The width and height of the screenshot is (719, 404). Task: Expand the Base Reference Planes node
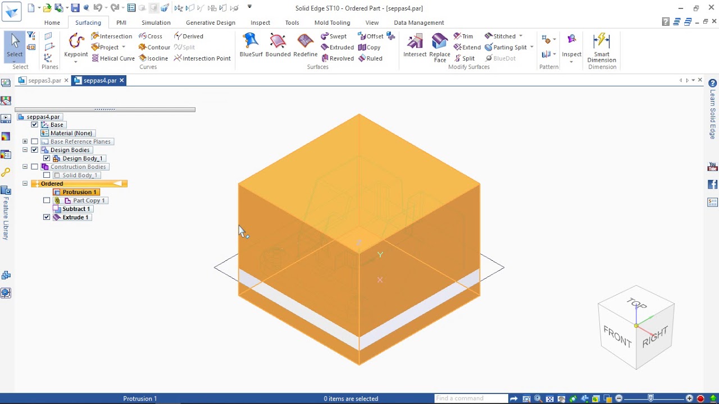(x=25, y=141)
